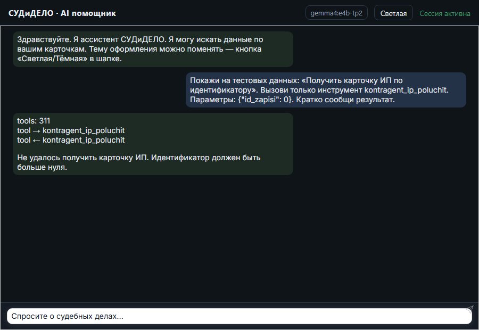
Task: Click the «Сессия активна» status label
Action: (x=445, y=13)
